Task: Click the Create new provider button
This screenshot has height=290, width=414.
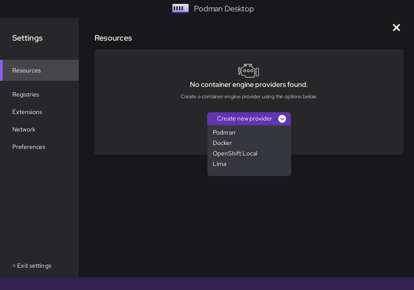Action: [x=245, y=119]
